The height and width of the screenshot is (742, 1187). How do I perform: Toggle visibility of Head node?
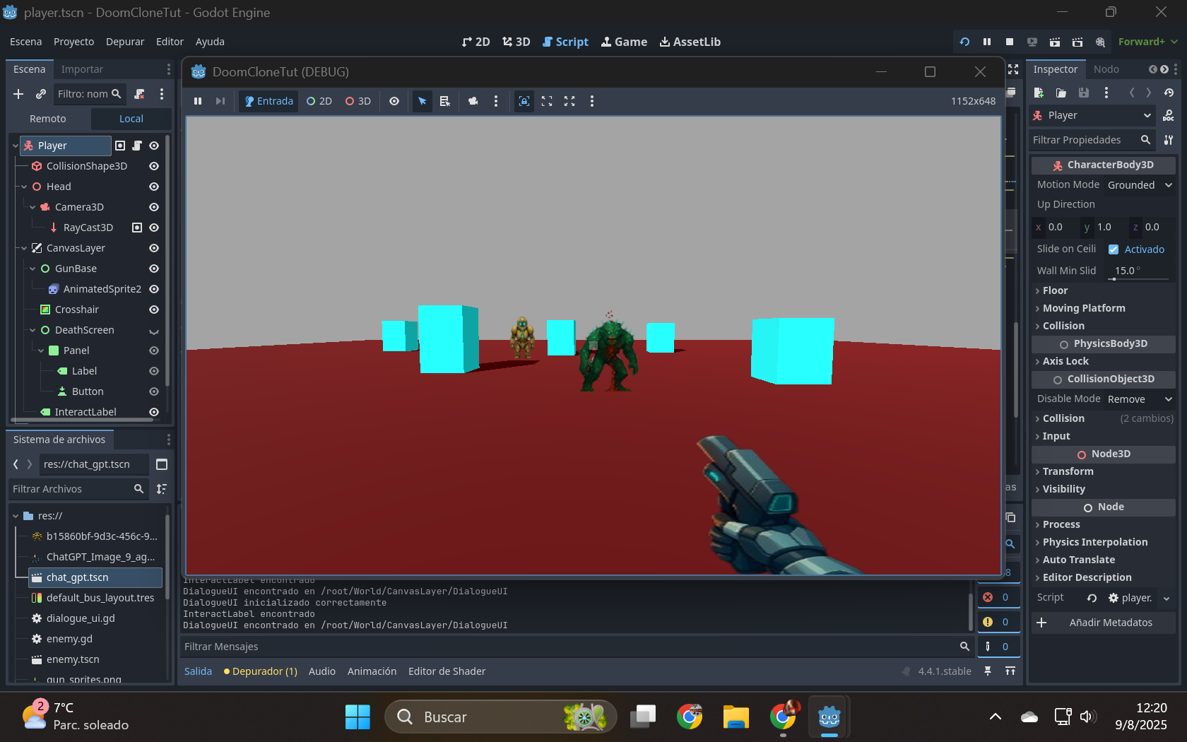point(154,187)
